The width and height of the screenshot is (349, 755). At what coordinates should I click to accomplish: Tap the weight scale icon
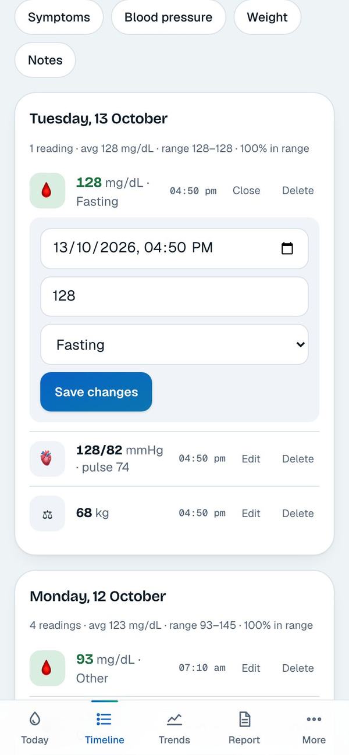coord(47,514)
